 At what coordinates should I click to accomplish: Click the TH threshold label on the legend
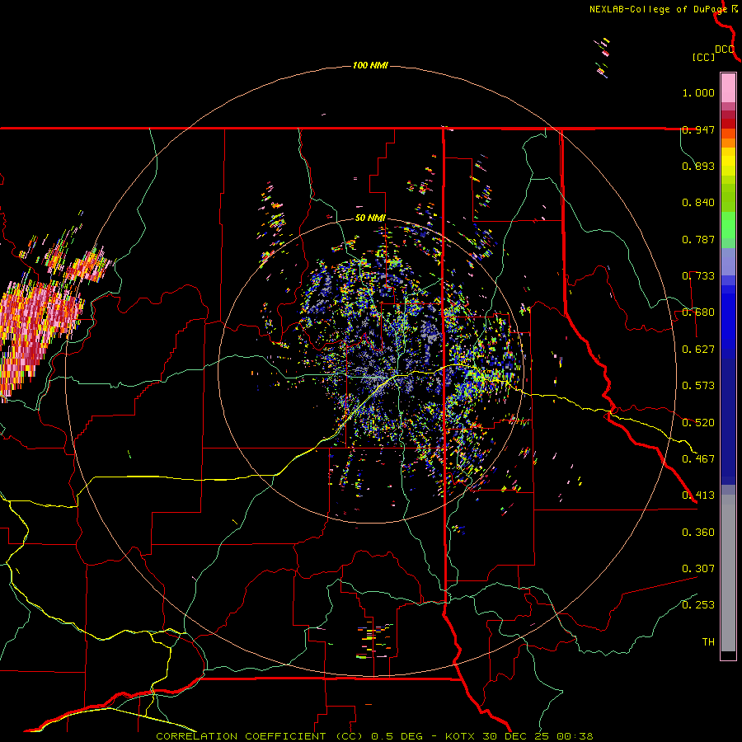click(708, 642)
